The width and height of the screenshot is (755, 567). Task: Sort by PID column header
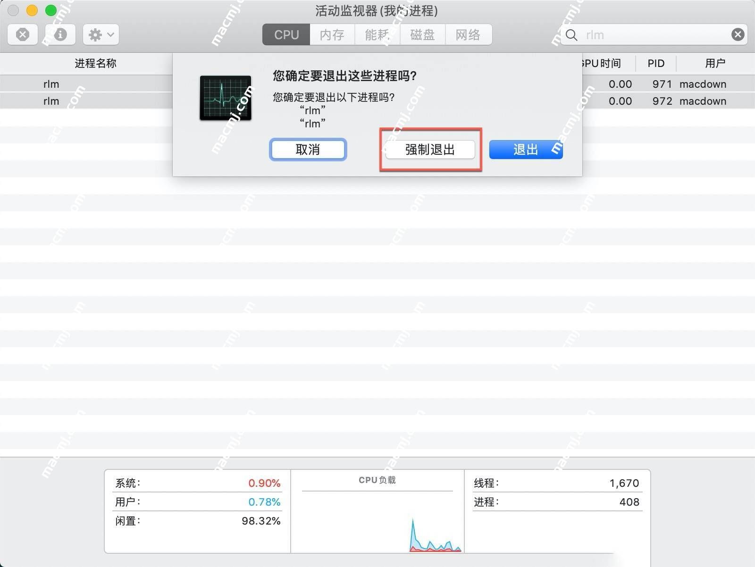(x=656, y=63)
